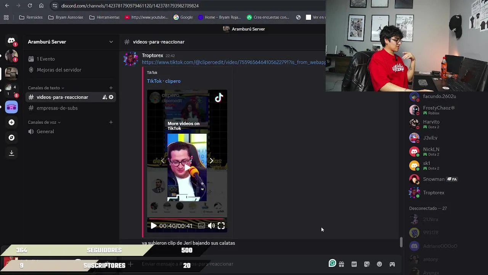488x275 pixels.
Task: Reload the Discord page
Action: coord(30,6)
